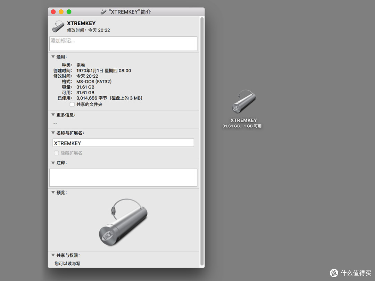Image resolution: width=375 pixels, height=281 pixels.
Task: Collapse the 预览 section
Action: pyautogui.click(x=53, y=192)
